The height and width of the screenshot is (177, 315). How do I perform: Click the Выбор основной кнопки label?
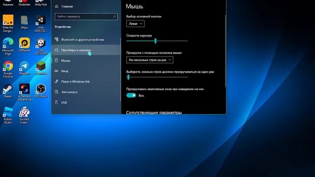144,16
